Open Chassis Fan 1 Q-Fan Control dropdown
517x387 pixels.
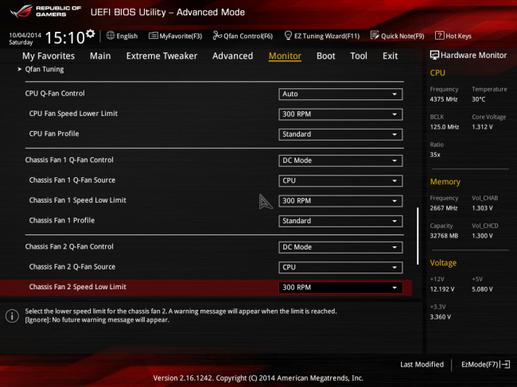click(340, 161)
